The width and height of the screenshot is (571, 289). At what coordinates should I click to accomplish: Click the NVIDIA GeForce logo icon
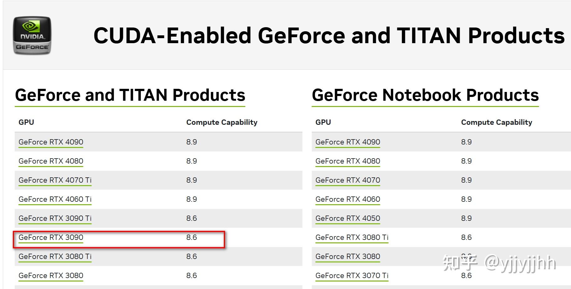(32, 35)
